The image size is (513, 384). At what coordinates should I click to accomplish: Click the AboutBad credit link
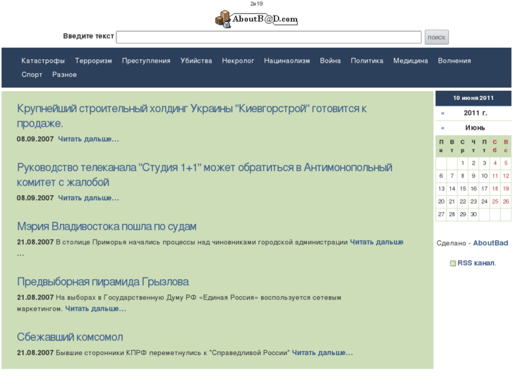pos(490,243)
